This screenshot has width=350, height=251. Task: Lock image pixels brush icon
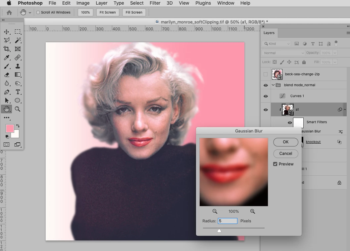coord(282,62)
